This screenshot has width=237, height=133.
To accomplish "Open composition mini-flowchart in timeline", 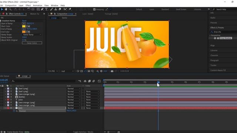I will click(80, 81).
